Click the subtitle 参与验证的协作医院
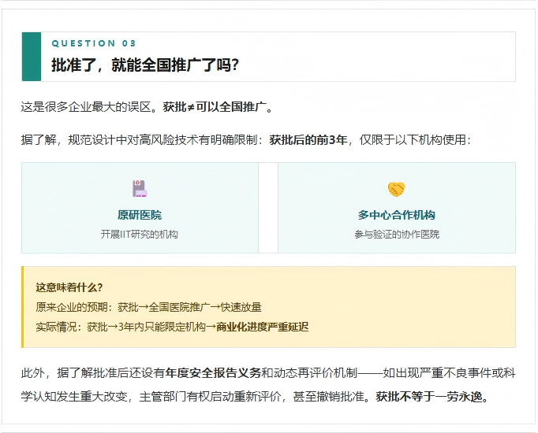 tap(396, 234)
